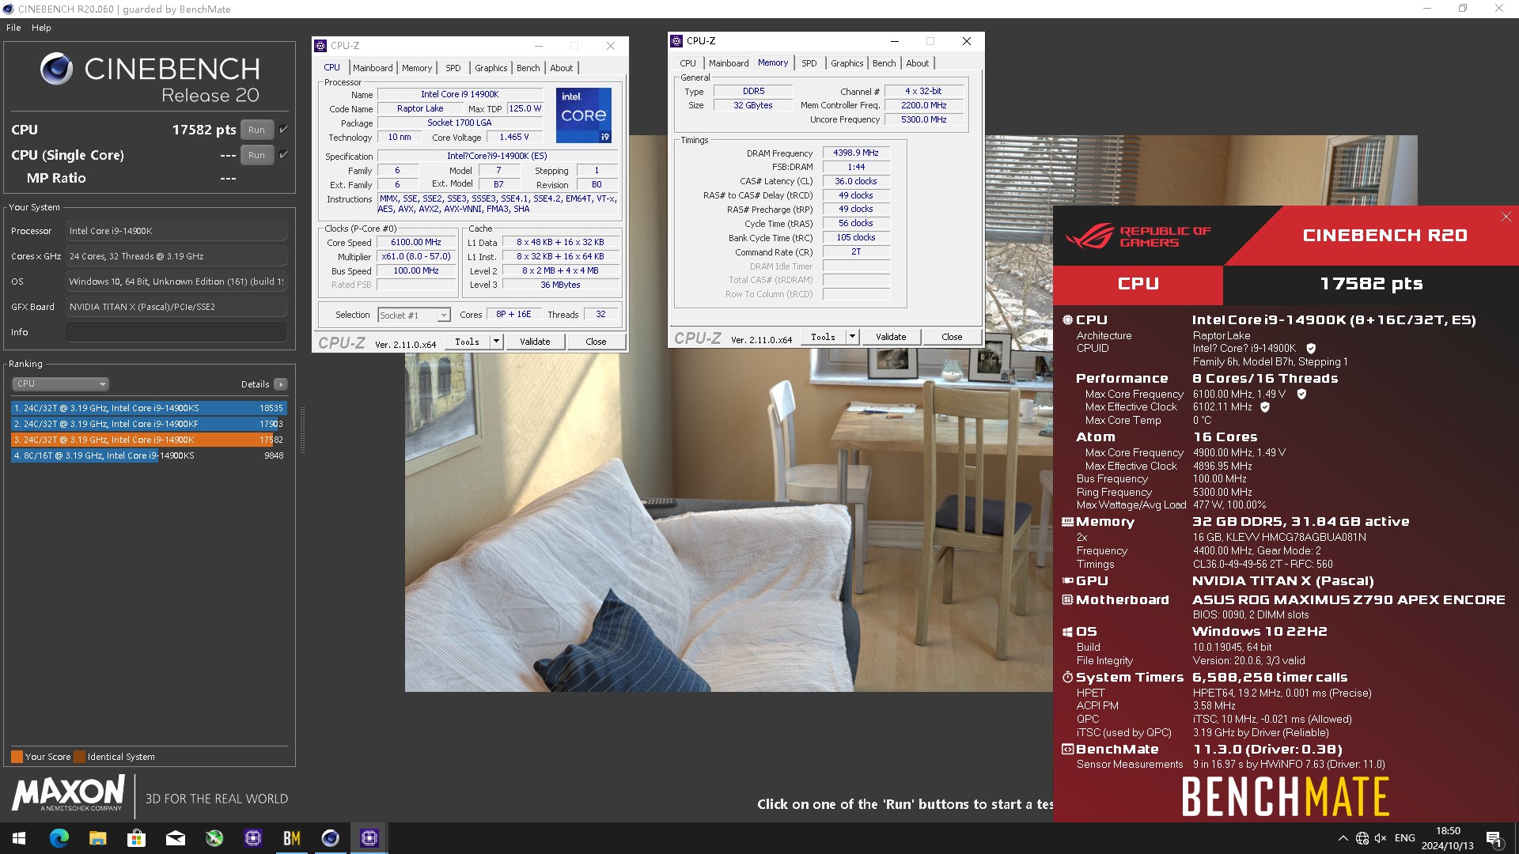
Task: Click the Identical System brown legend swatch
Action: click(79, 757)
